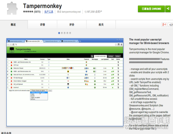Click the Last Updated column header
The width and height of the screenshot is (173, 134).
(105, 59)
